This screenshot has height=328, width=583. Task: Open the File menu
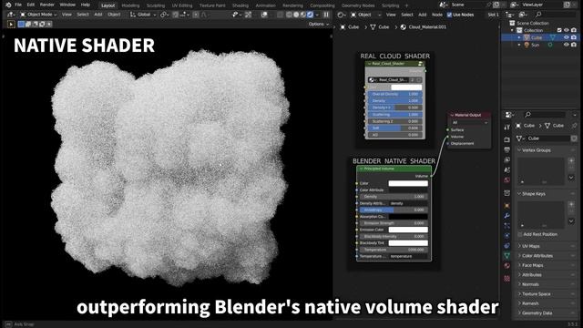point(18,5)
